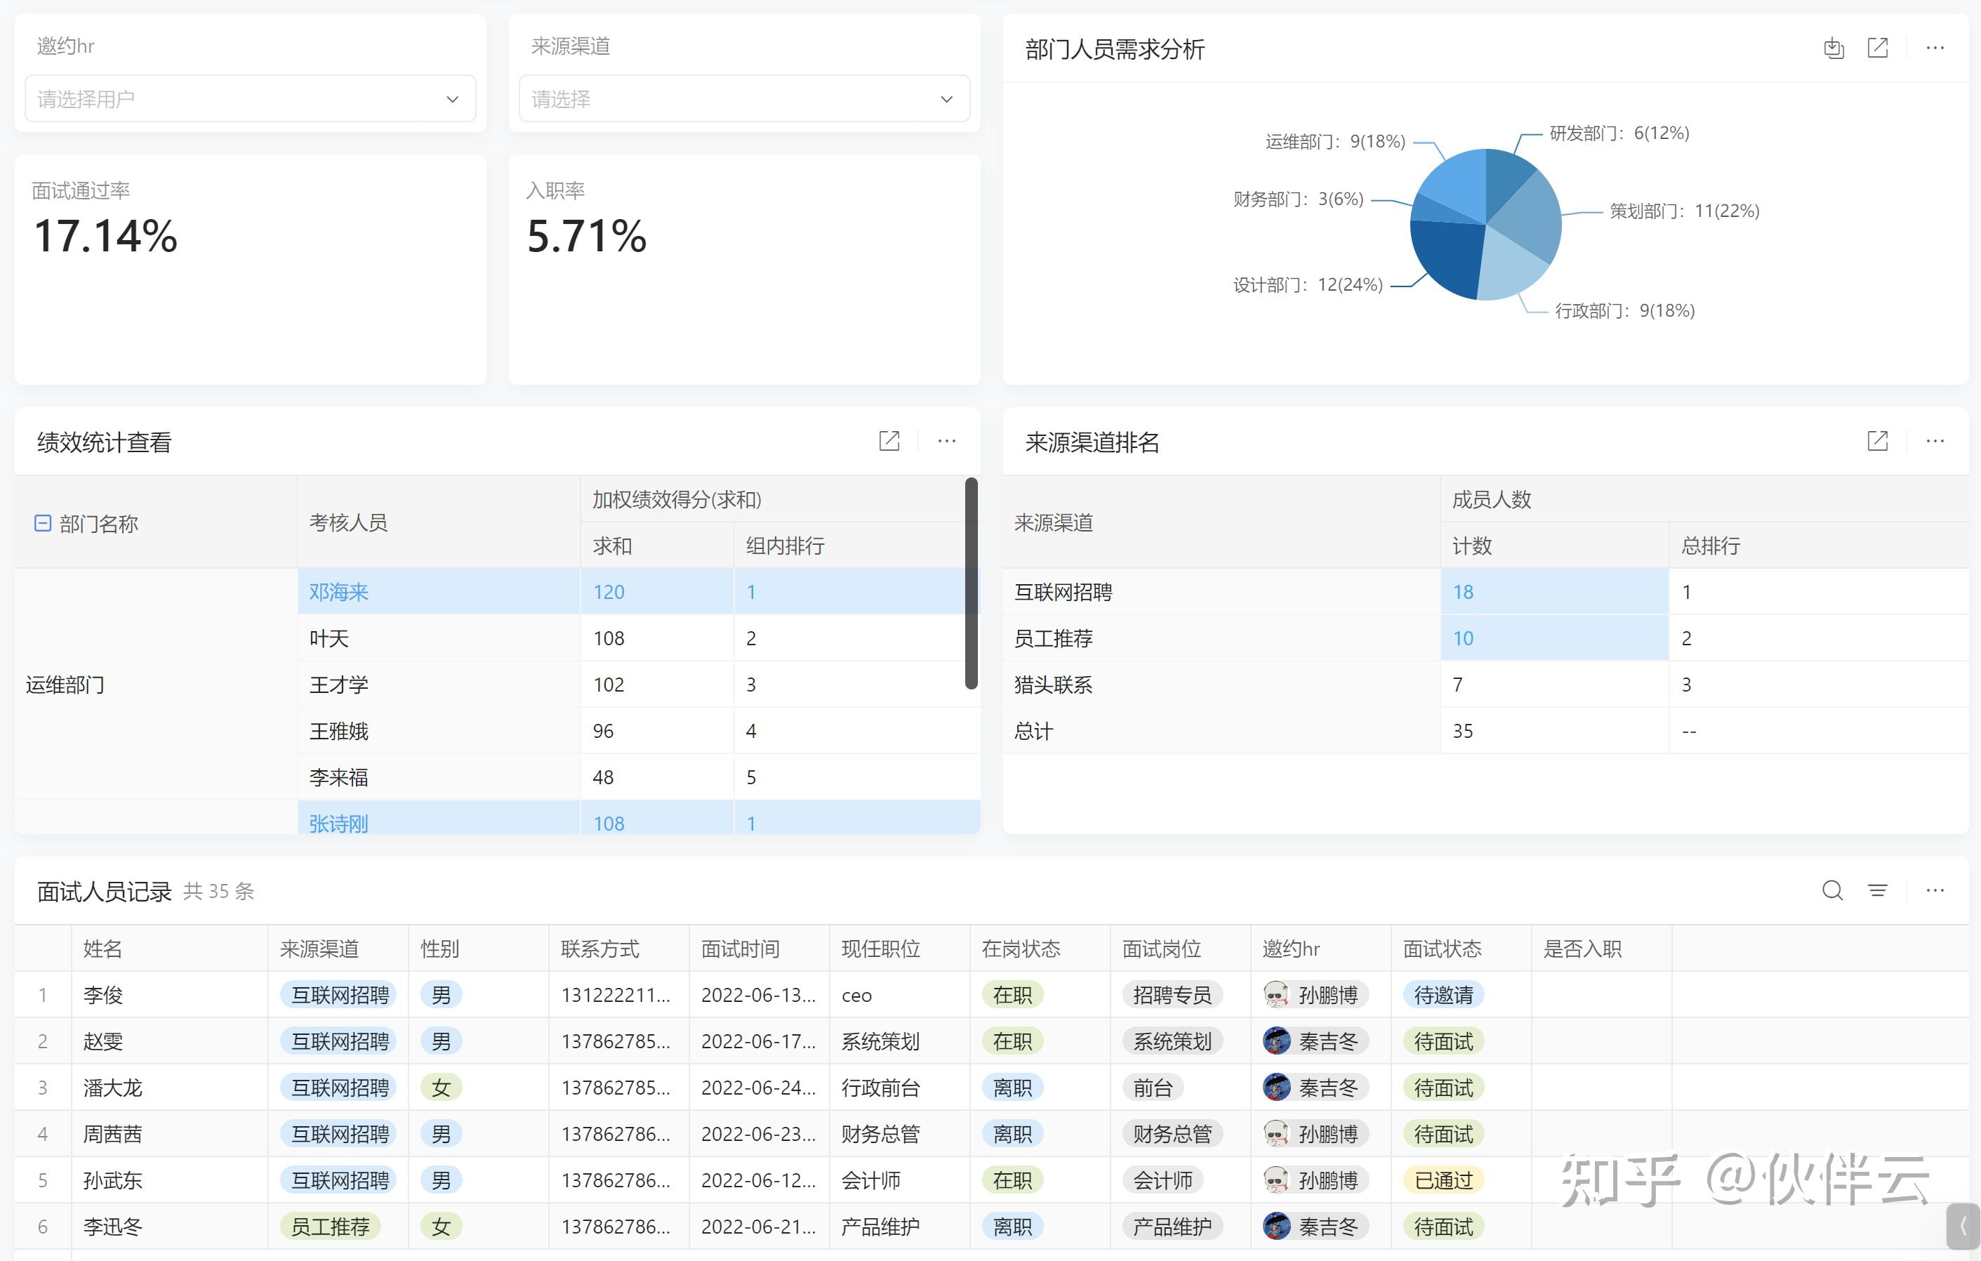Click the collapse arrow tab at bottom right

pos(1963,1227)
